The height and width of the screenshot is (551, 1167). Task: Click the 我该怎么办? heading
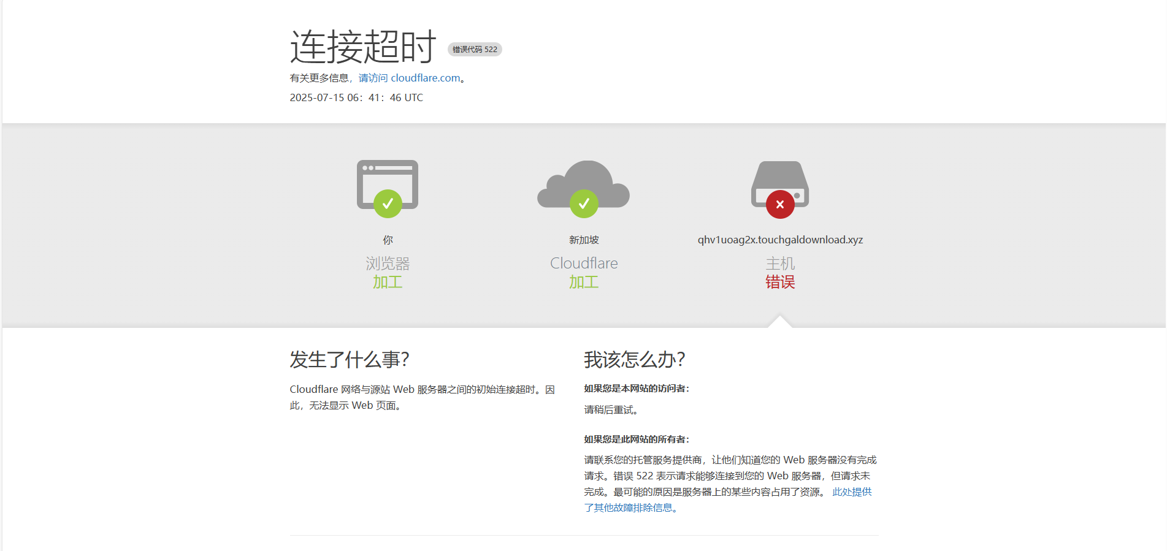635,359
